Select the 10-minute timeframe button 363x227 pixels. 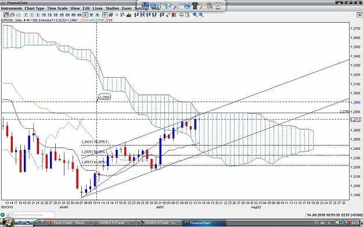(x=44, y=15)
